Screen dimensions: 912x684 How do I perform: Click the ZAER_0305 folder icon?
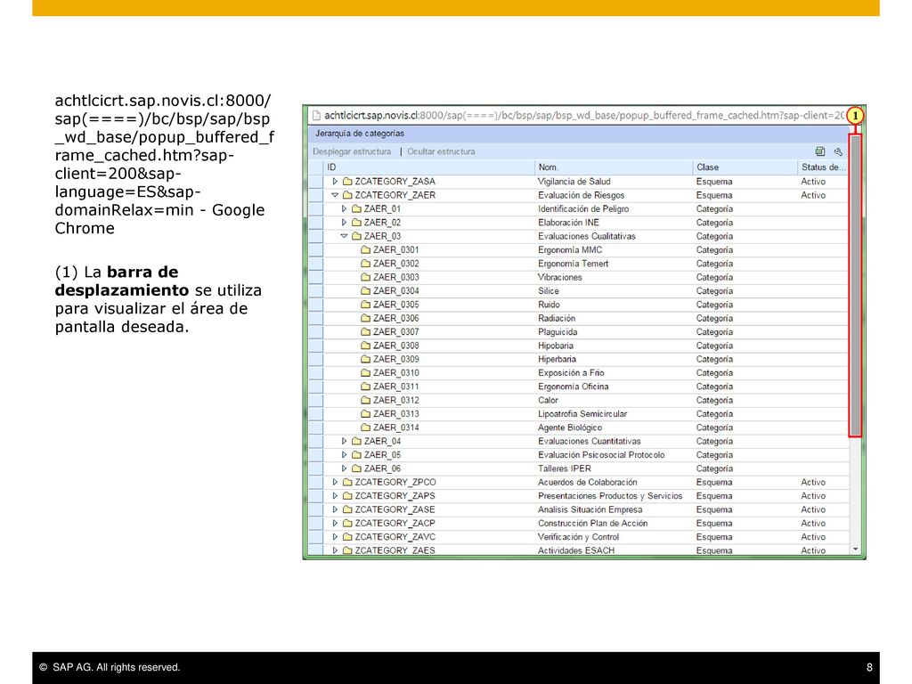click(x=365, y=305)
